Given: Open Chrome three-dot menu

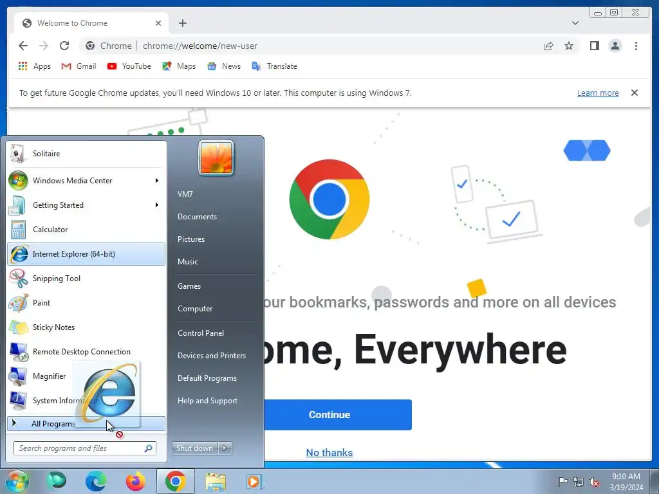Looking at the screenshot, I should [x=636, y=46].
